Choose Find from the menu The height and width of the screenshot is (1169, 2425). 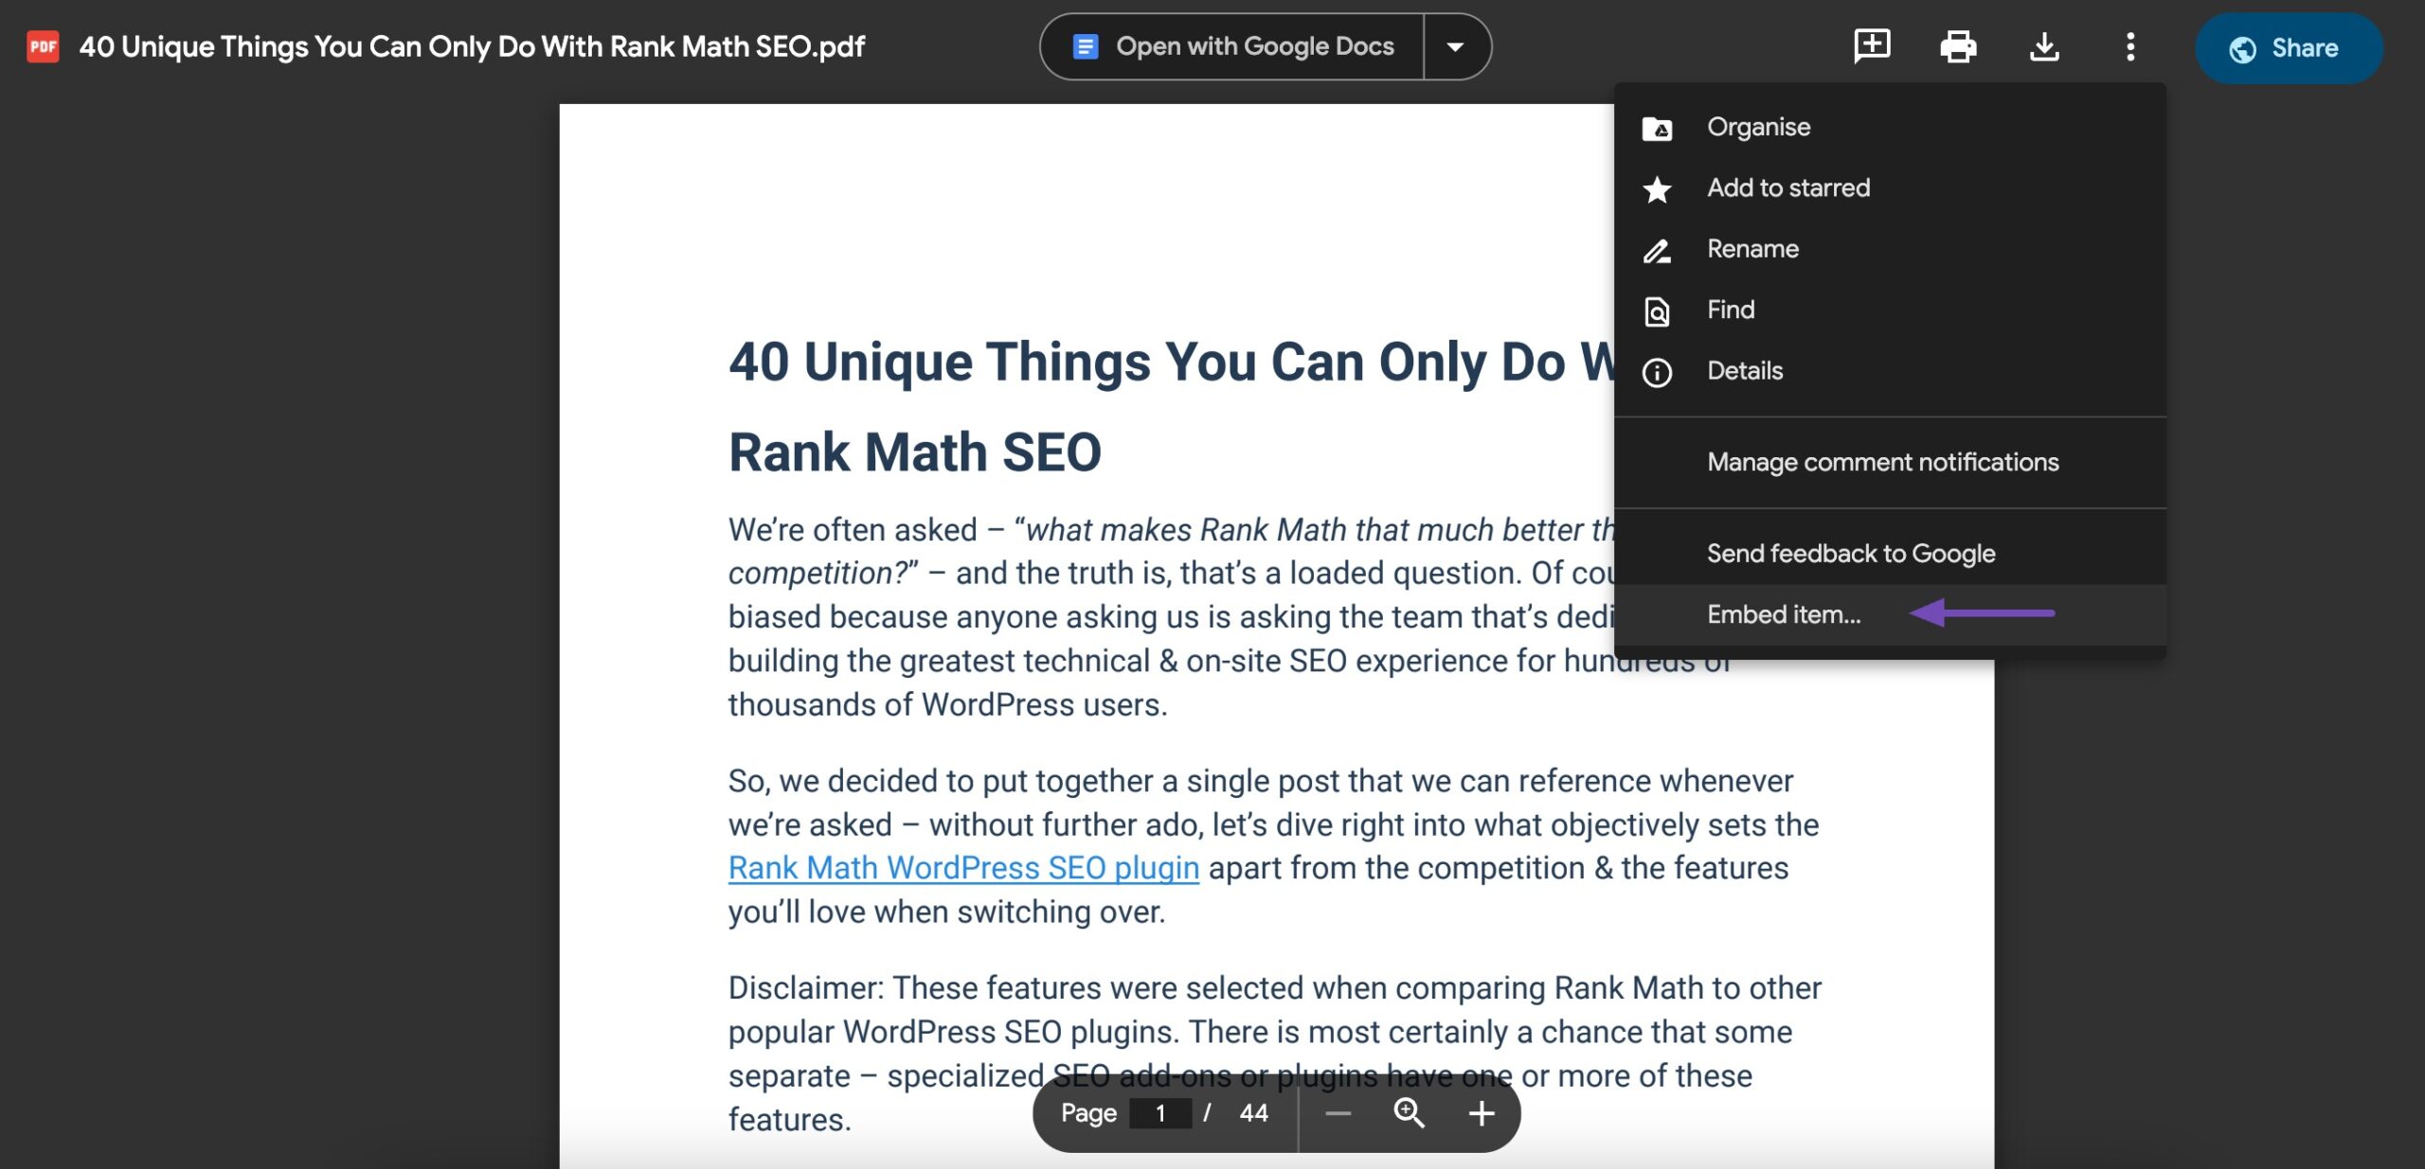(x=1890, y=310)
